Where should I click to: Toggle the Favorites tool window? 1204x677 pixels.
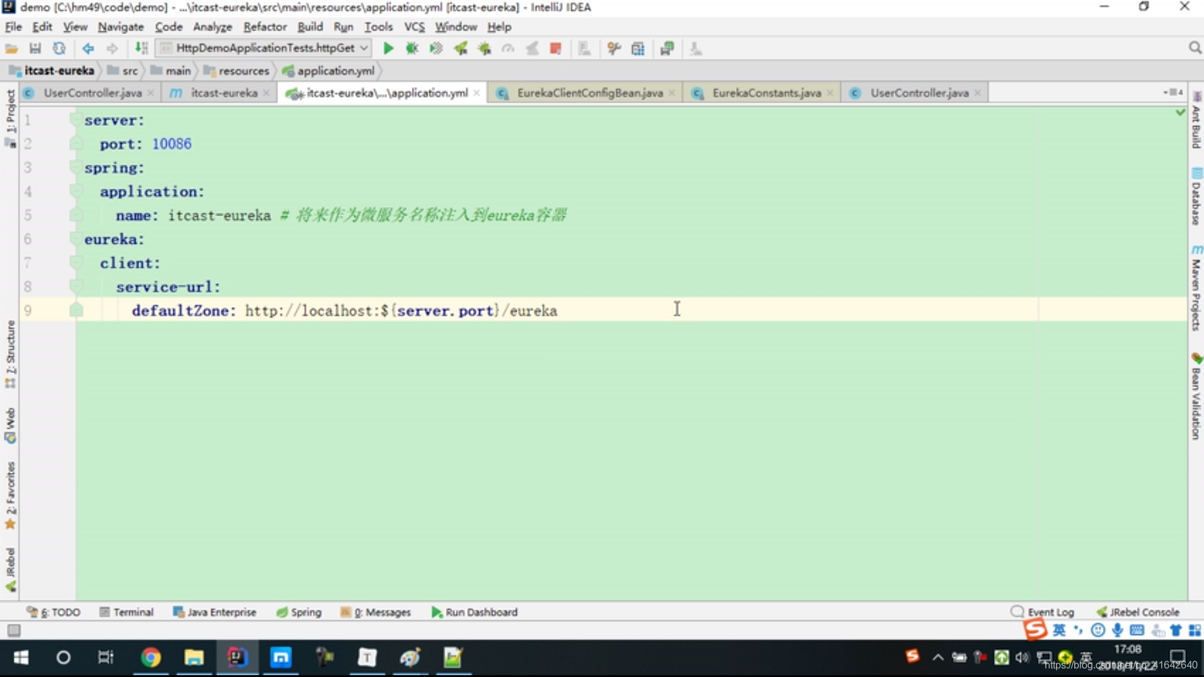pyautogui.click(x=10, y=495)
